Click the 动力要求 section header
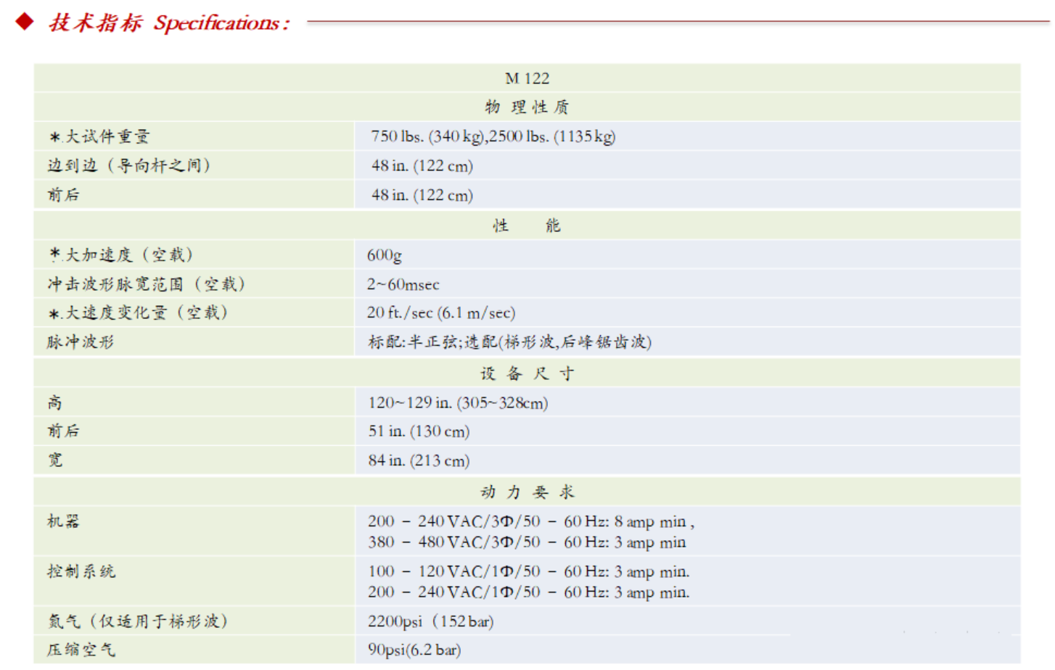The image size is (1055, 670). [527, 492]
